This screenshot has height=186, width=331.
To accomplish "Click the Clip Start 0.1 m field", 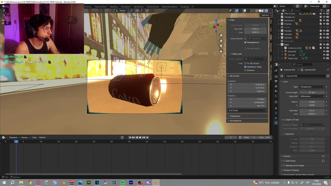I will [312, 111].
